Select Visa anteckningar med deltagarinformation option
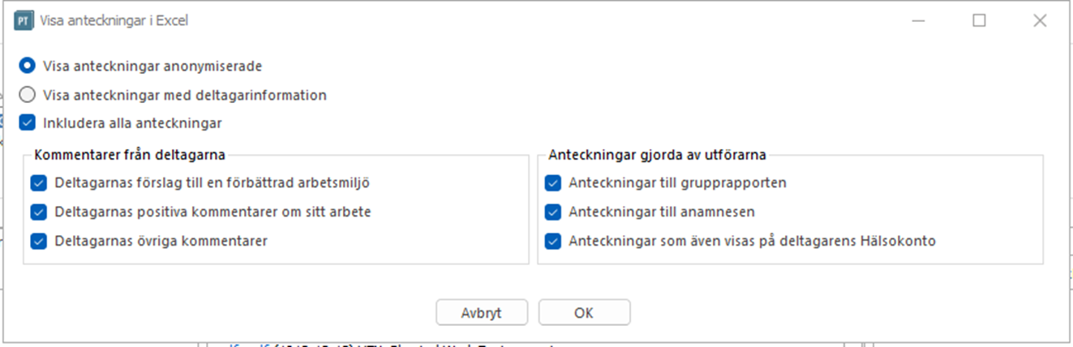Screen dimensions: 1073x347 28,95
